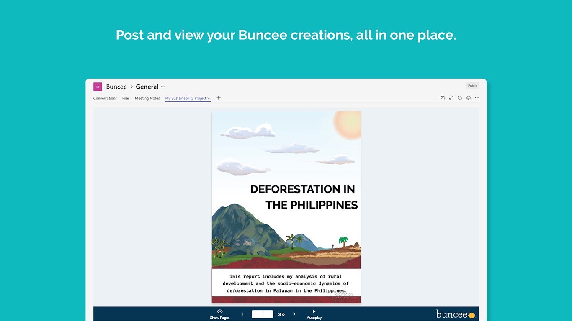Start Autoplay of the Buncee slides
The width and height of the screenshot is (572, 321).
tap(314, 314)
